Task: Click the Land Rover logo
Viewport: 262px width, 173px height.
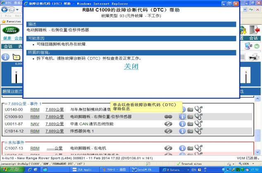Action: point(11,30)
